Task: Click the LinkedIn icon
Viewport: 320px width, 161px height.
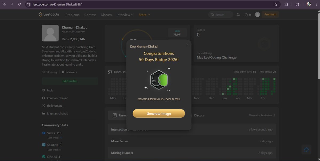Action: coord(43,113)
